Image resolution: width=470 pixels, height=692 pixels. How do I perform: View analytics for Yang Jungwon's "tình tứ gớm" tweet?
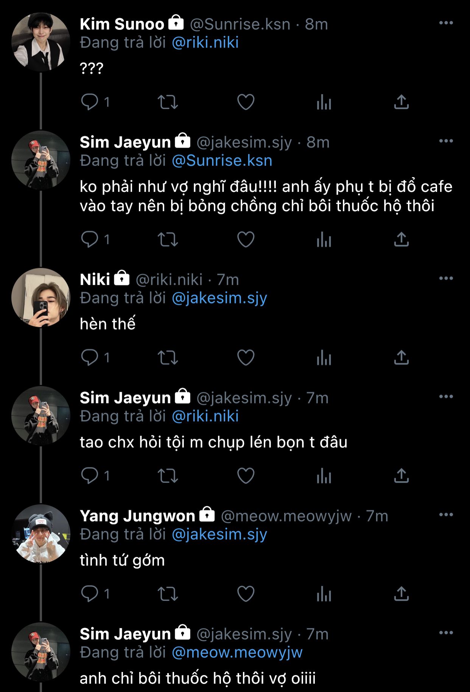click(x=324, y=594)
